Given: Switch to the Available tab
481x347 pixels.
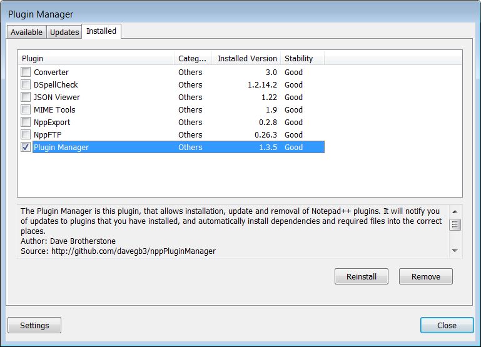Looking at the screenshot, I should pyautogui.click(x=27, y=32).
